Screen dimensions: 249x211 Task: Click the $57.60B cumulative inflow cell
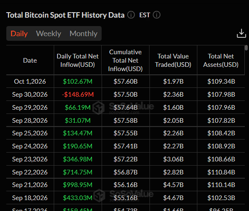point(126,82)
